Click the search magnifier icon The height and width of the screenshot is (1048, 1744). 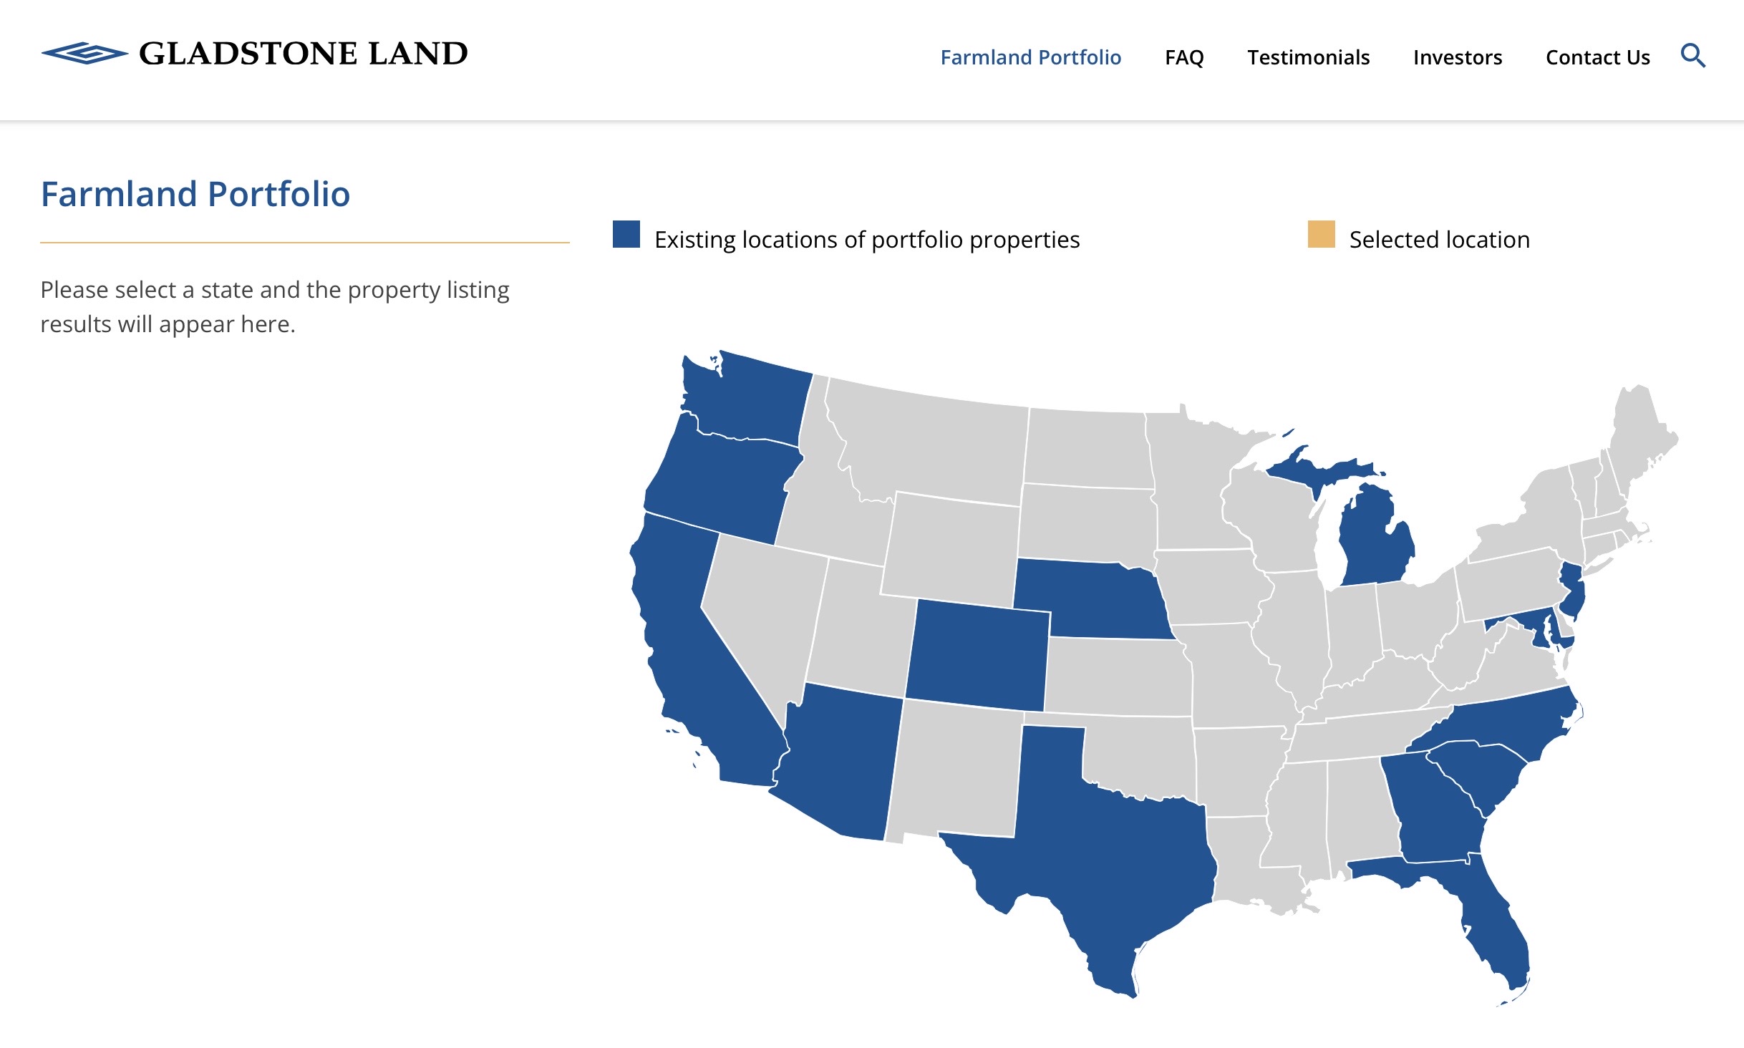pyautogui.click(x=1692, y=56)
